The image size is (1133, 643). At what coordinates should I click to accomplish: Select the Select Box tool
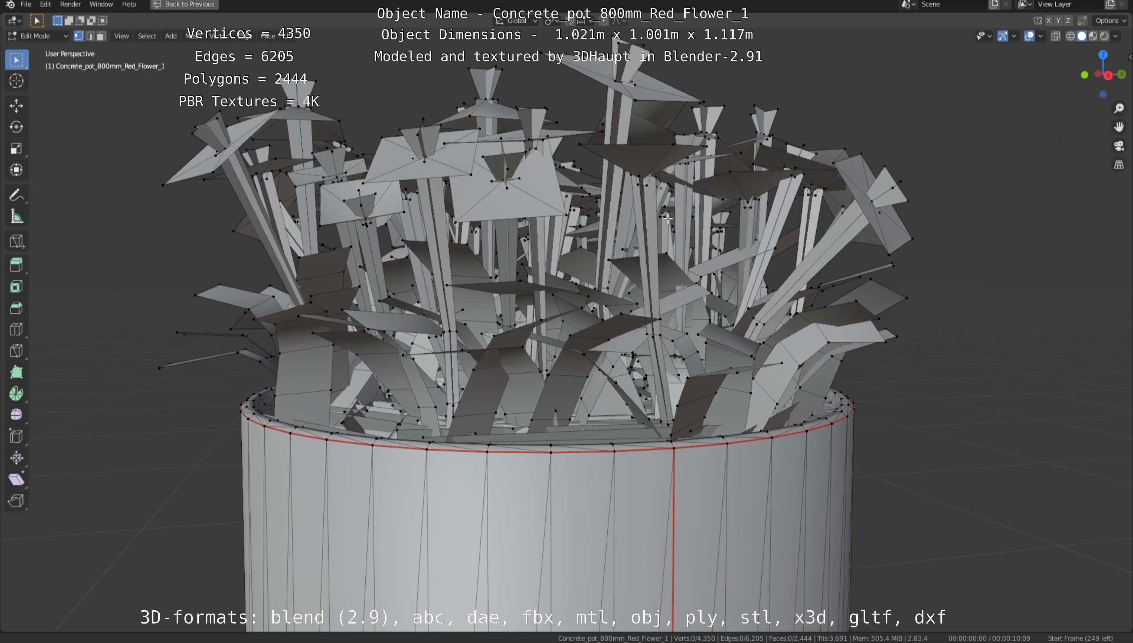[x=17, y=60]
